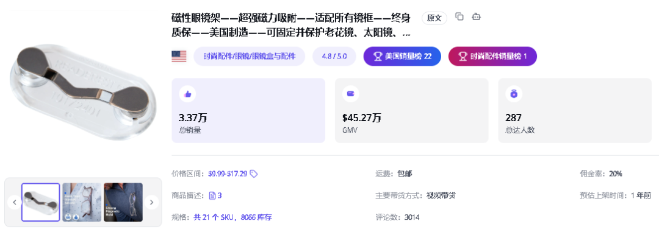This screenshot has height=235, width=659.
Task: Open 美国销量榜 22 ranking badge
Action: (402, 56)
